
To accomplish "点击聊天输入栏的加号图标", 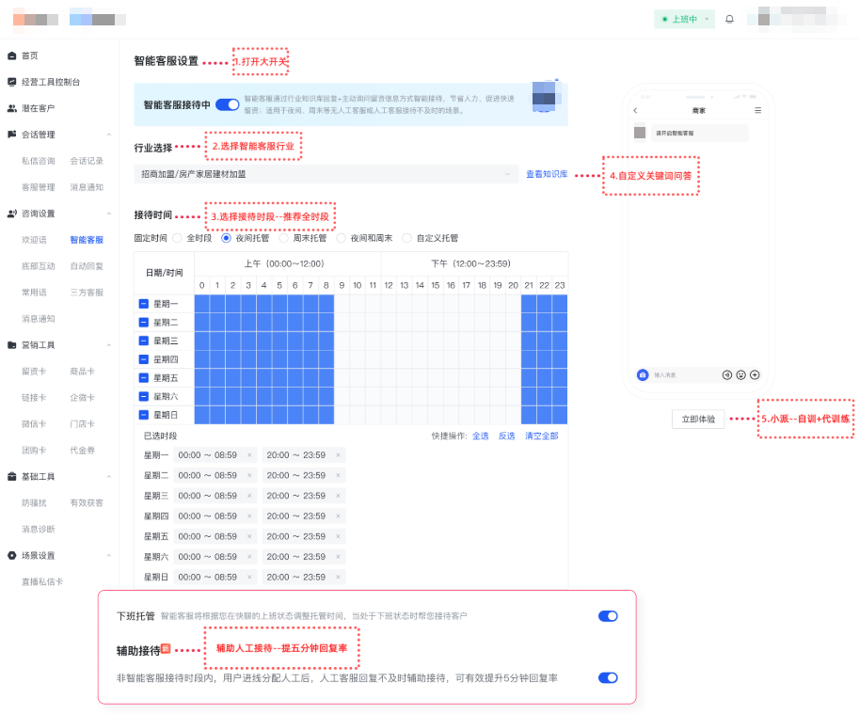I will coord(755,374).
